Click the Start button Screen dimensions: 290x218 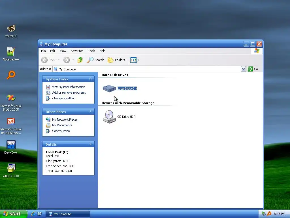(x=14, y=214)
